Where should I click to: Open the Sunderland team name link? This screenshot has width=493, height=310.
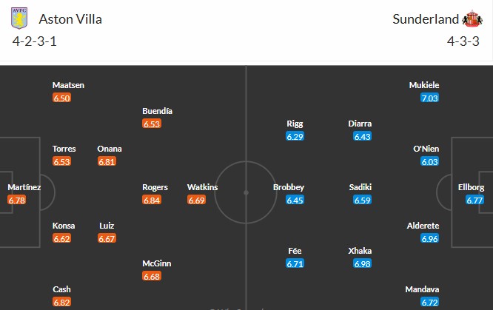[x=425, y=19]
